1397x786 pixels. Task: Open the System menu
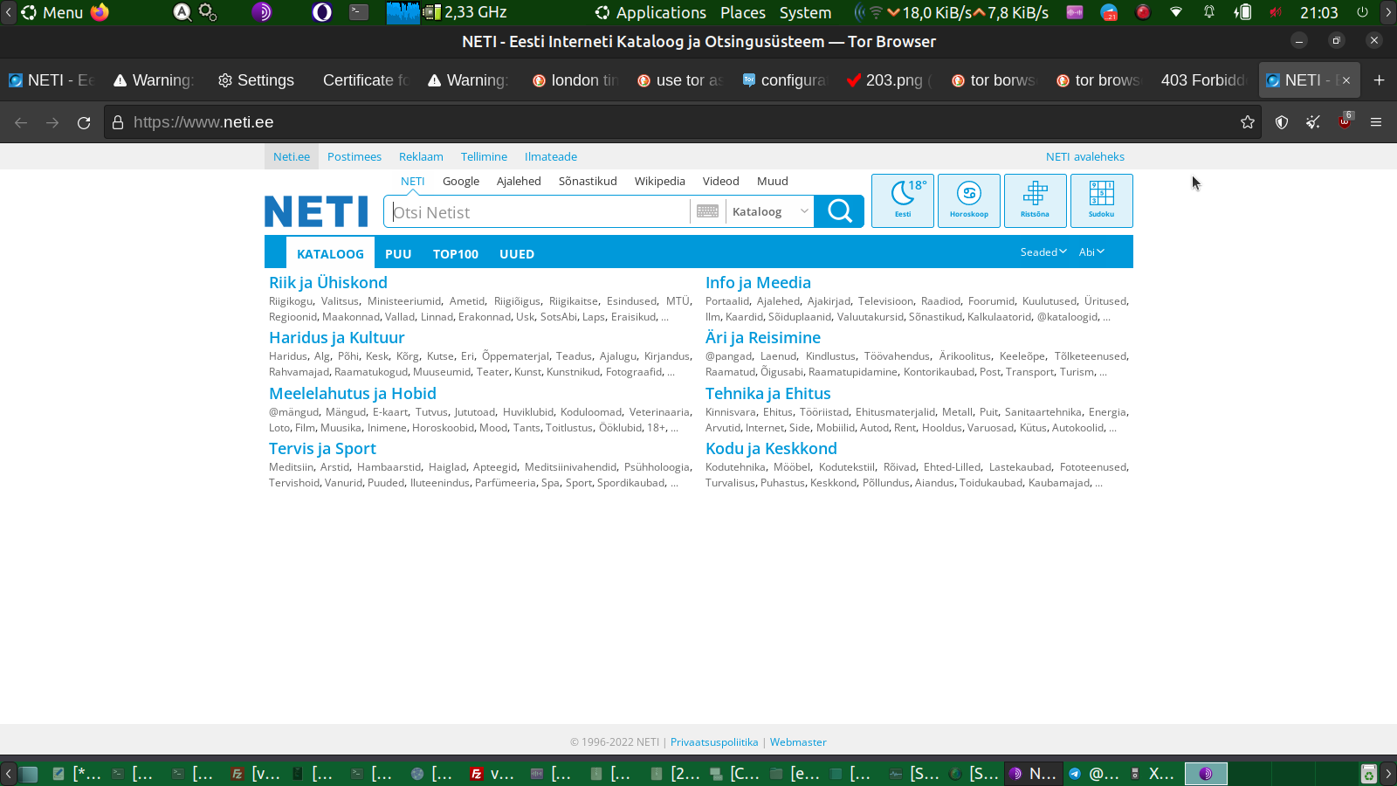click(805, 12)
